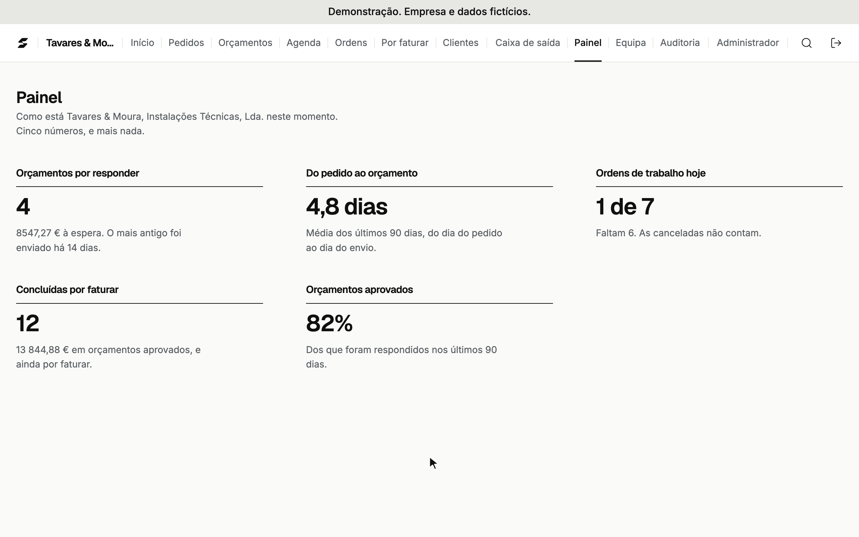Select the Ordens tab

point(351,43)
